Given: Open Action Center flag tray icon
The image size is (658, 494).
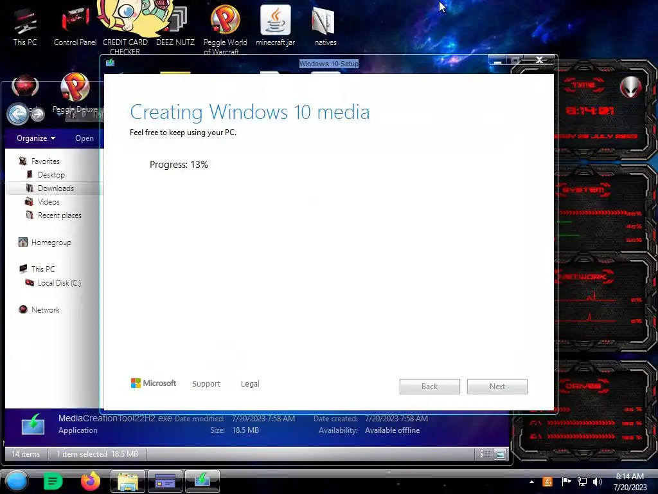Looking at the screenshot, I should click(x=565, y=481).
